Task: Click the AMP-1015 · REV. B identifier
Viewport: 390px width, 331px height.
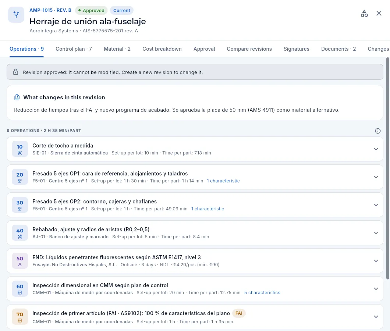Action: [50, 10]
